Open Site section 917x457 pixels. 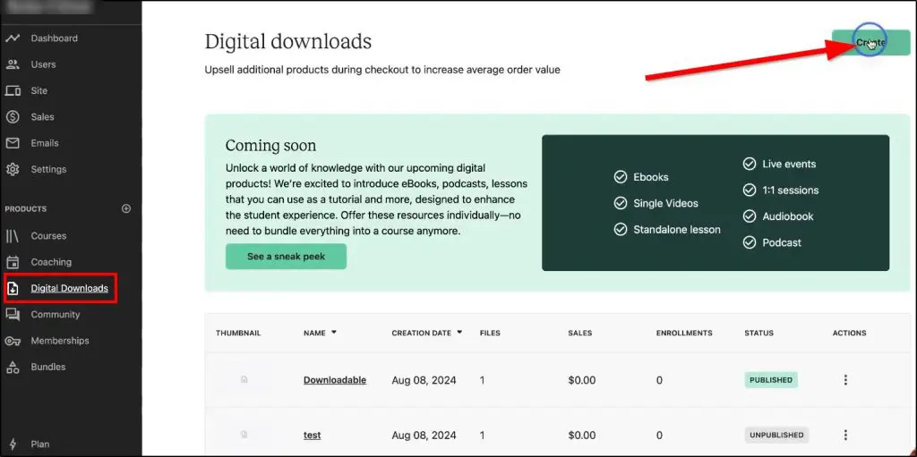39,90
